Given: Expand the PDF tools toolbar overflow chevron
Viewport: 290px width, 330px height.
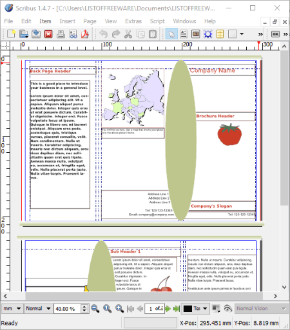Looking at the screenshot, I should click(285, 34).
